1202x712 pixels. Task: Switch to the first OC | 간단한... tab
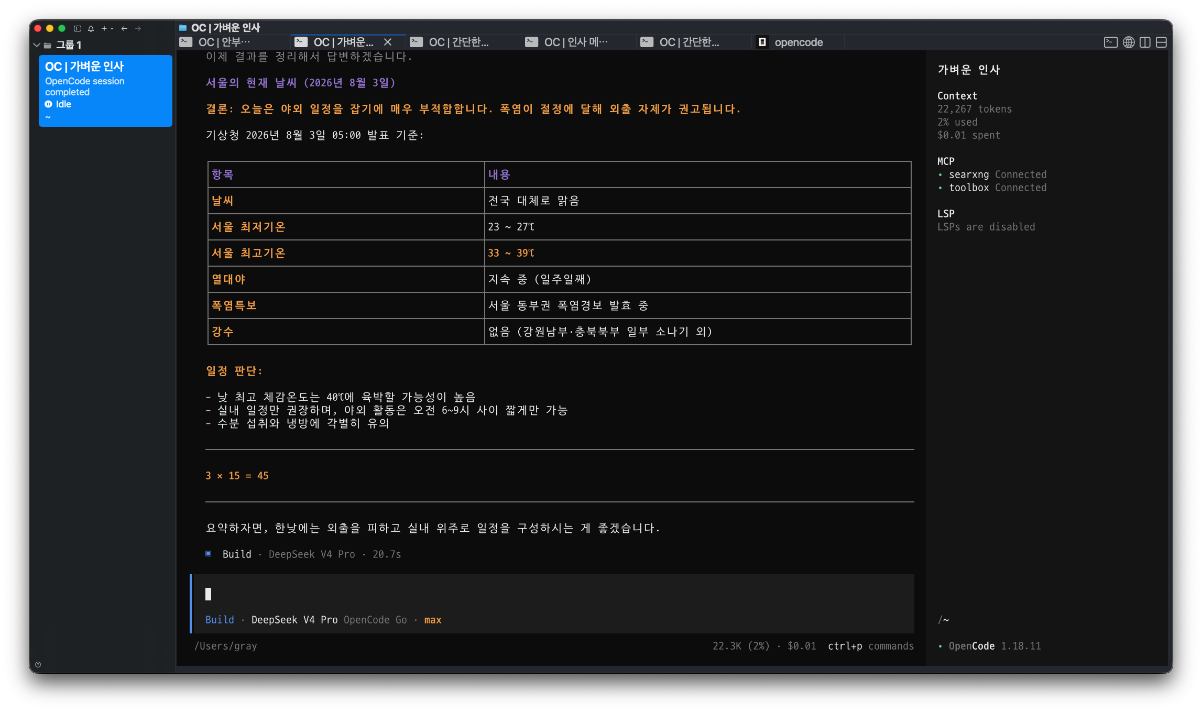click(463, 42)
